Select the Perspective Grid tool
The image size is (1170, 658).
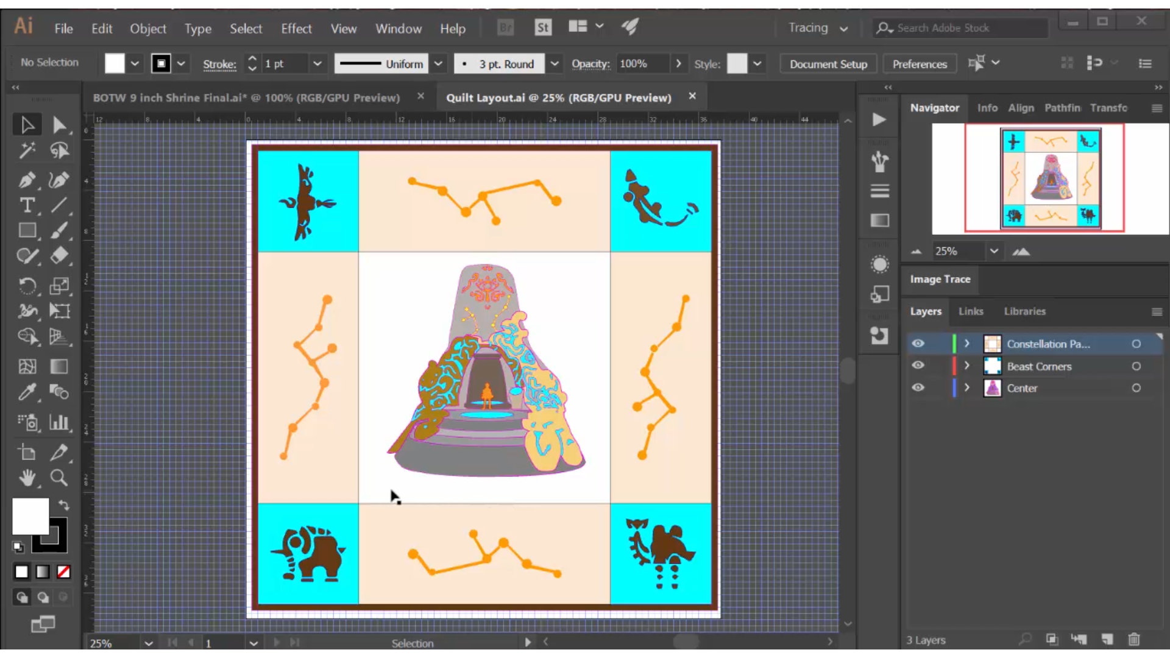click(59, 336)
